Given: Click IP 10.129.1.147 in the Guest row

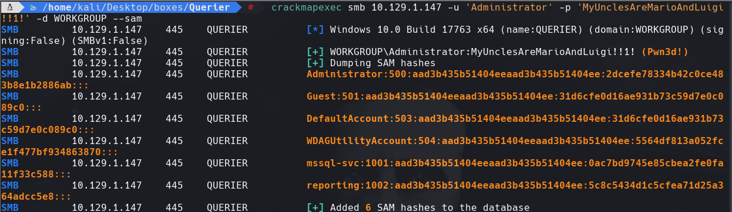Looking at the screenshot, I should tap(107, 96).
